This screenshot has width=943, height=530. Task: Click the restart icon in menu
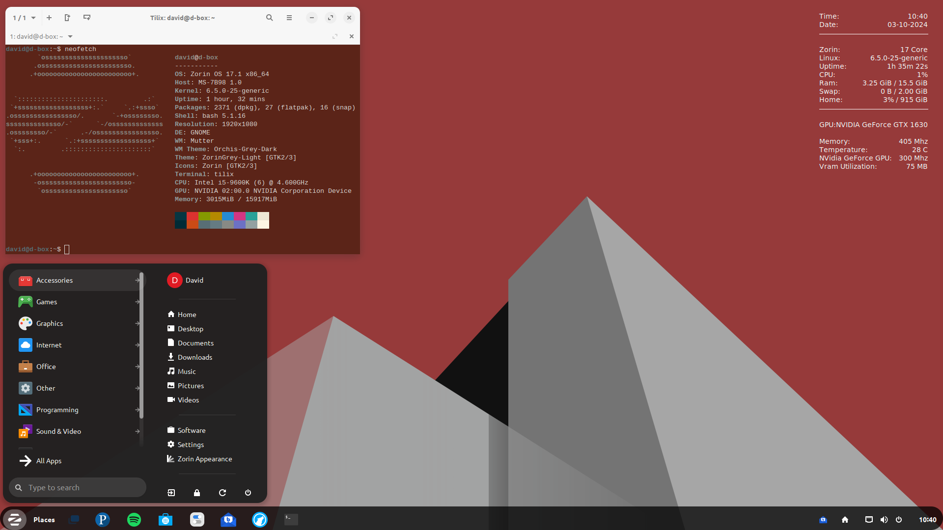[x=222, y=493]
